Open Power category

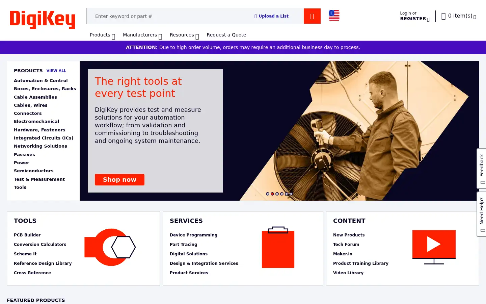[x=22, y=163]
